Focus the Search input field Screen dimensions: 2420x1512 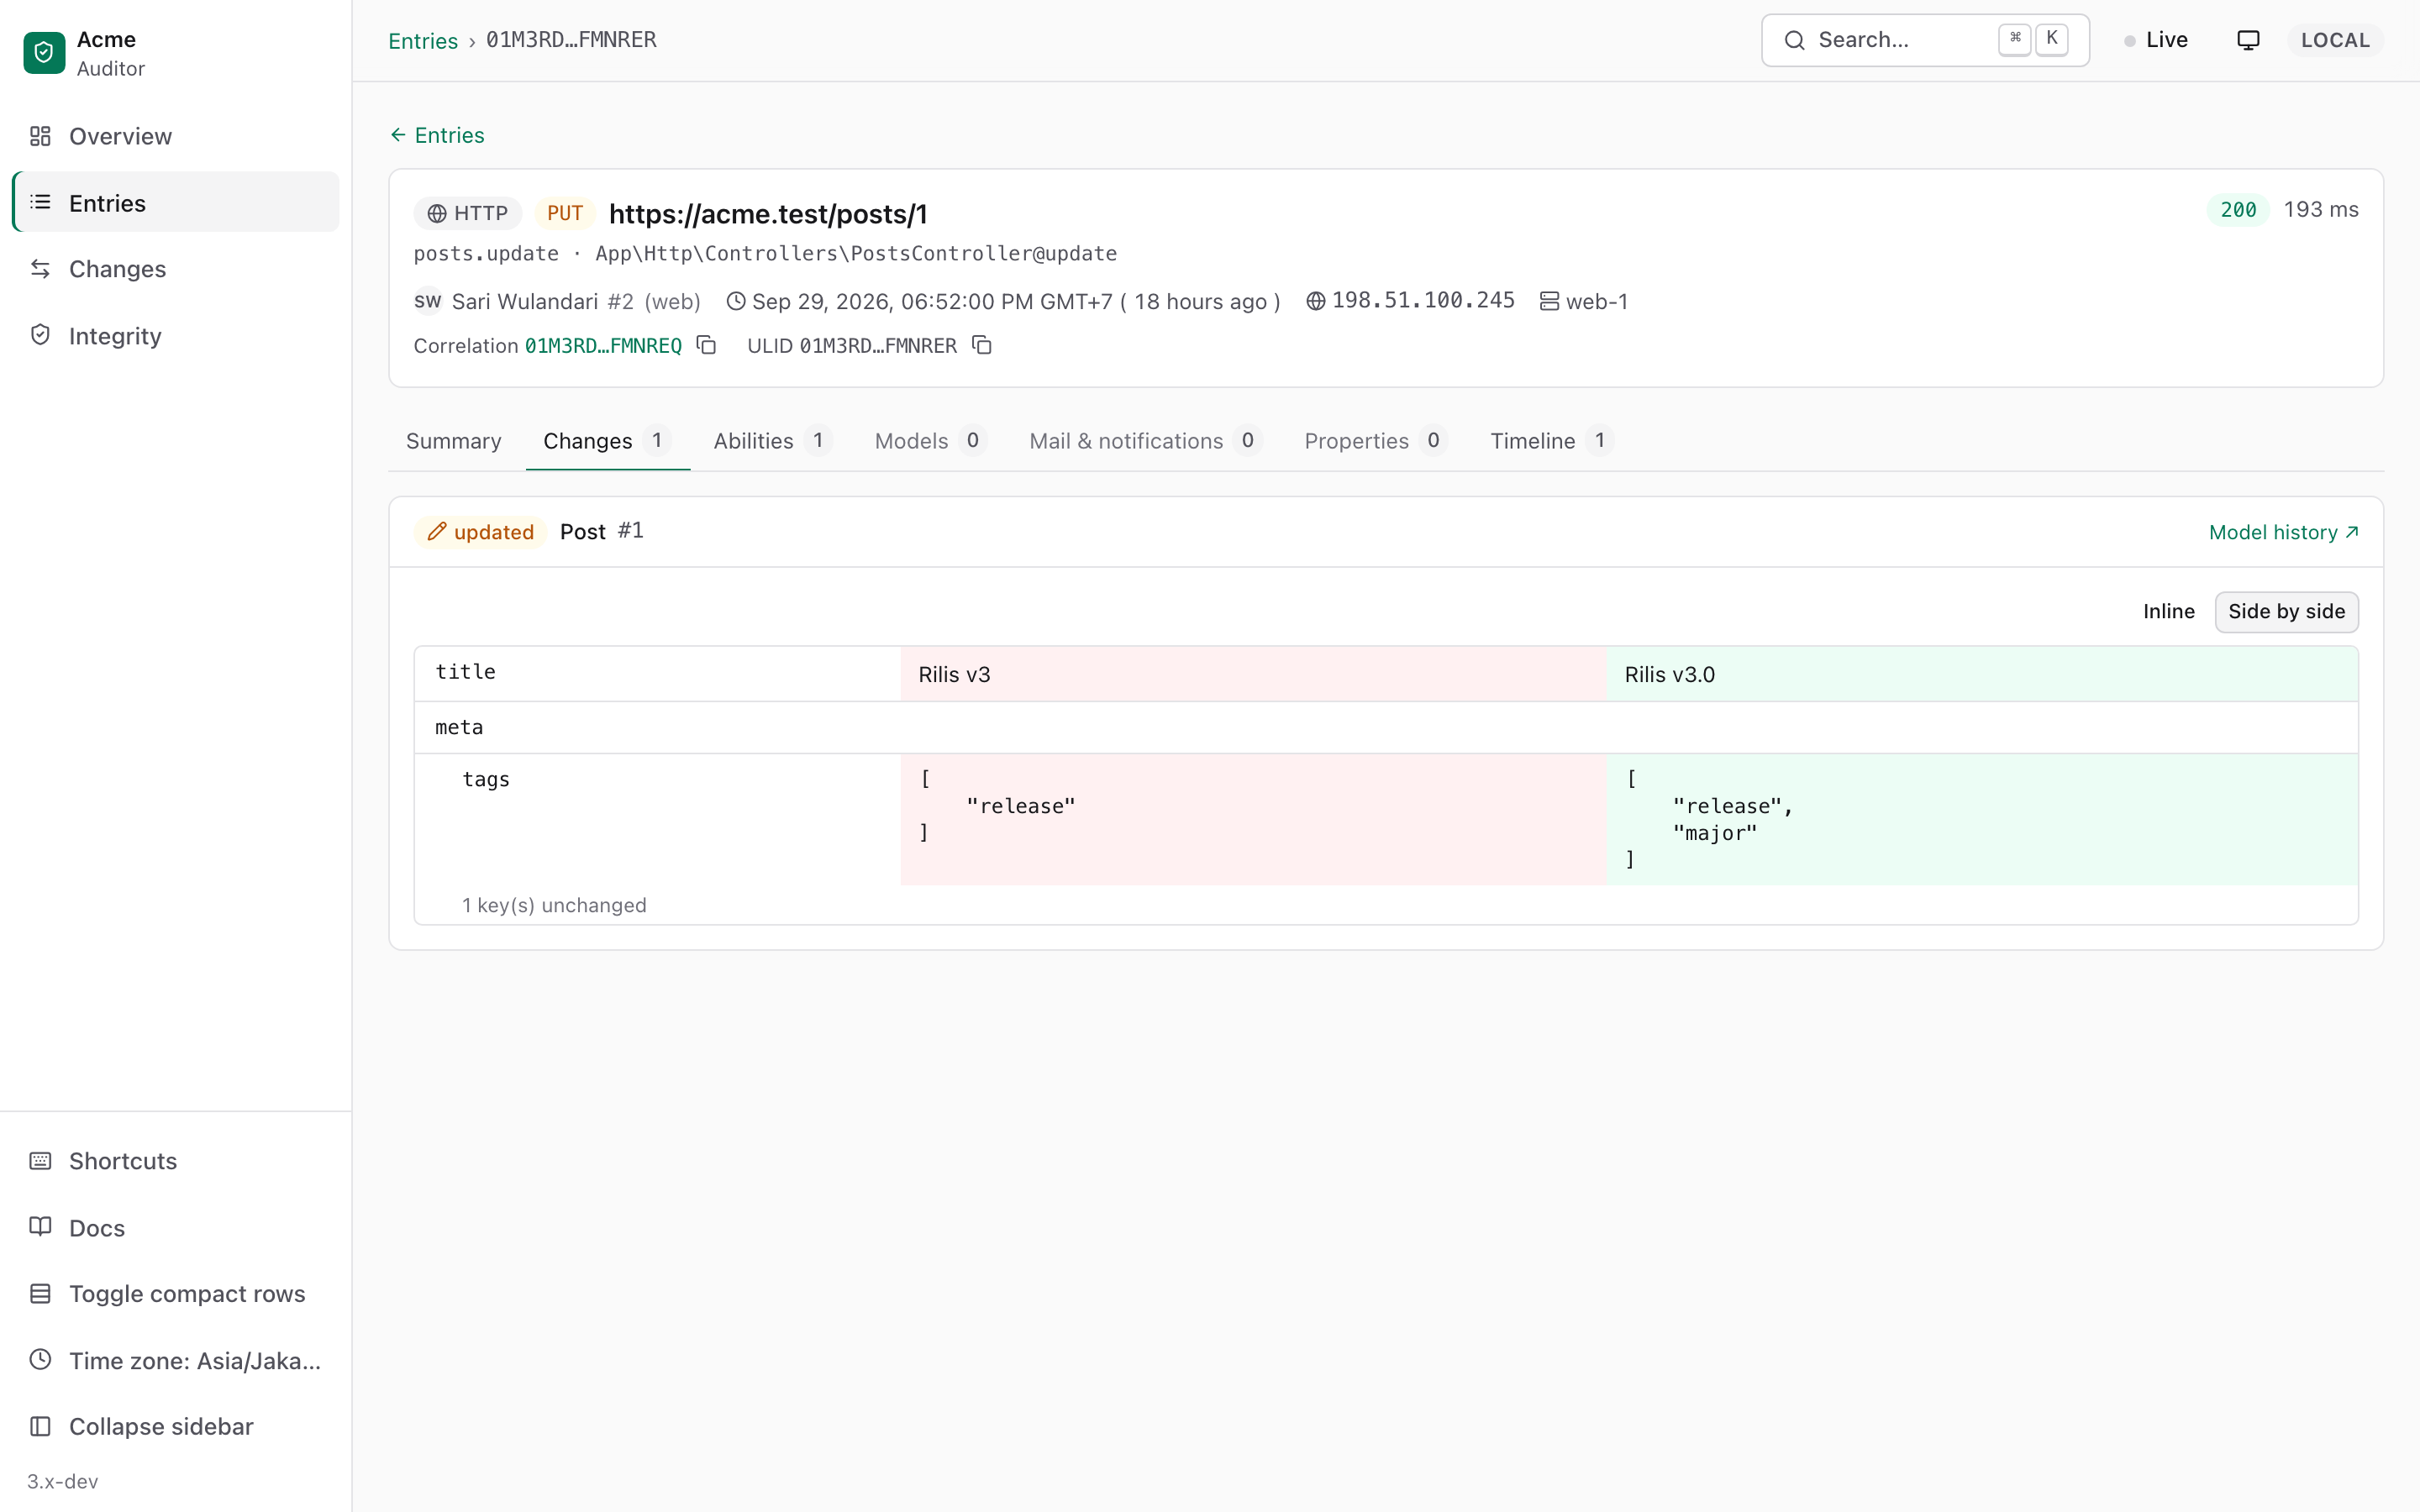pos(1925,40)
